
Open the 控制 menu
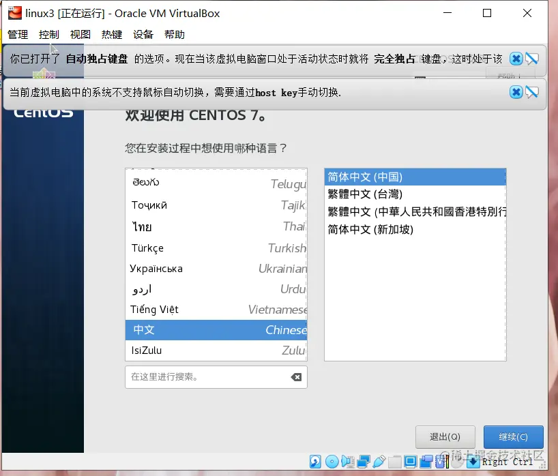point(48,35)
